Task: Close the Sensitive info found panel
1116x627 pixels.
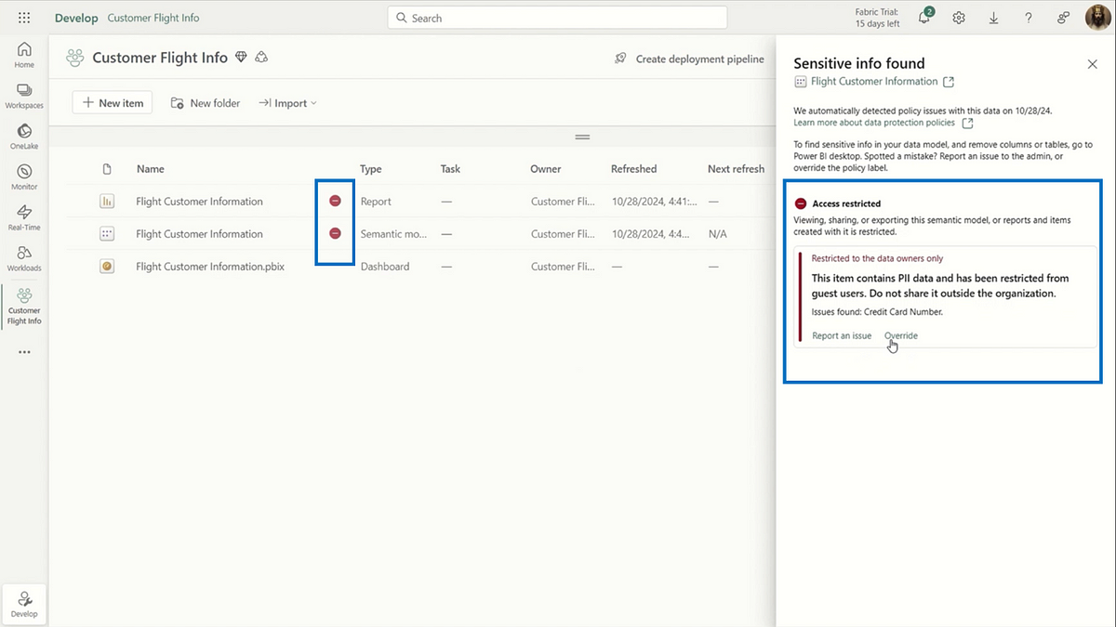Action: (x=1092, y=64)
